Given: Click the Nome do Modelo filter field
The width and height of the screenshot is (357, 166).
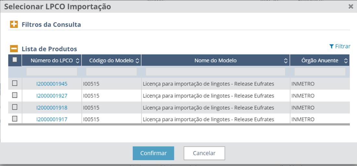Looking at the screenshot, I should tap(215, 72).
